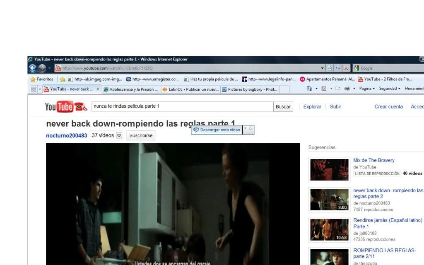Image resolution: width=424 pixels, height=265 pixels.
Task: Open the recent pages history dropdown
Action: click(x=50, y=68)
